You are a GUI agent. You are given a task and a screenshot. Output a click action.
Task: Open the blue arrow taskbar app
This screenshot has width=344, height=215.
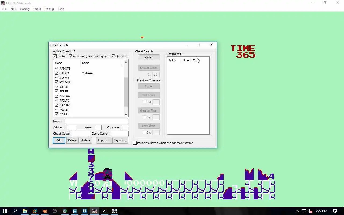click(75, 211)
